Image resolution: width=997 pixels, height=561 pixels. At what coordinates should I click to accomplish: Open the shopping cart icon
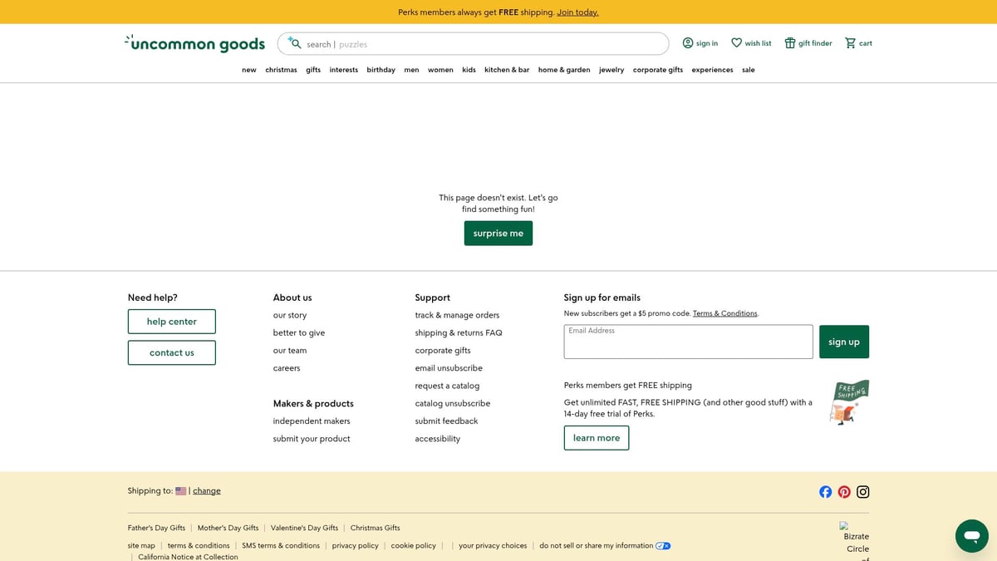tap(850, 43)
